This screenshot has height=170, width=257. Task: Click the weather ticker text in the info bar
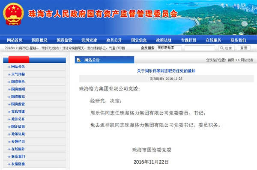point(83,48)
